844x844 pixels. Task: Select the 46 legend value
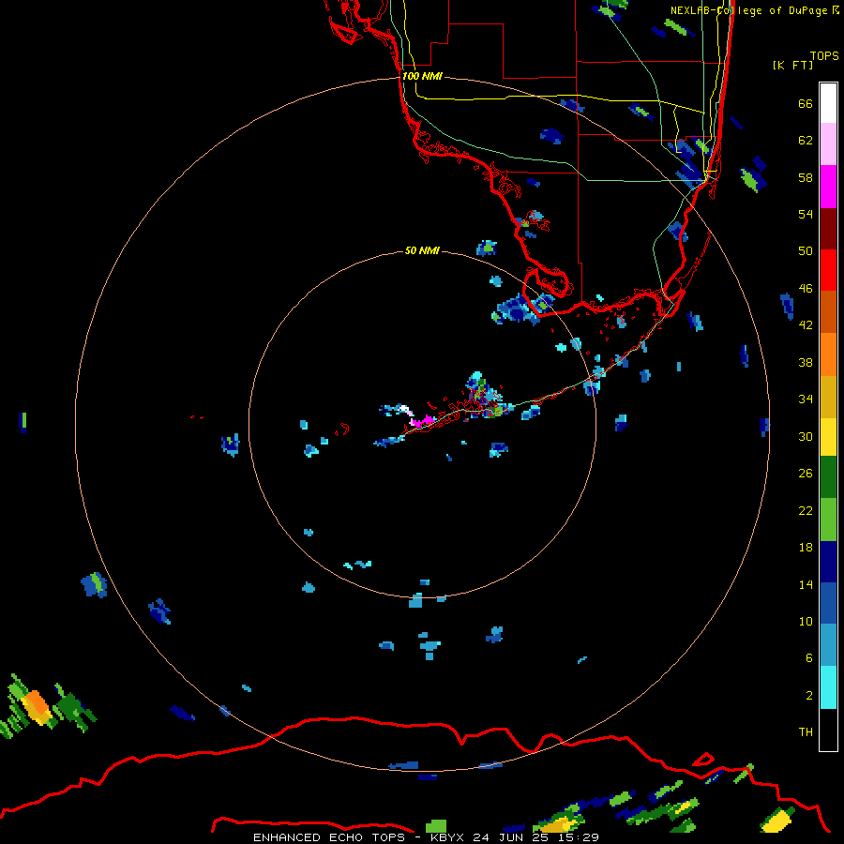click(806, 289)
